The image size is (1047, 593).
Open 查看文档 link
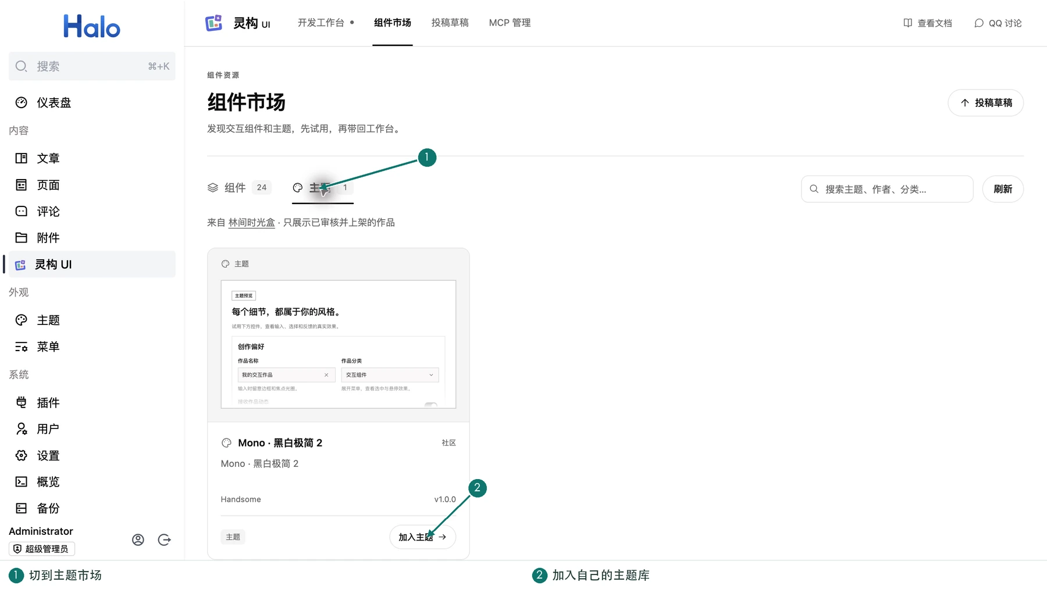pos(928,23)
